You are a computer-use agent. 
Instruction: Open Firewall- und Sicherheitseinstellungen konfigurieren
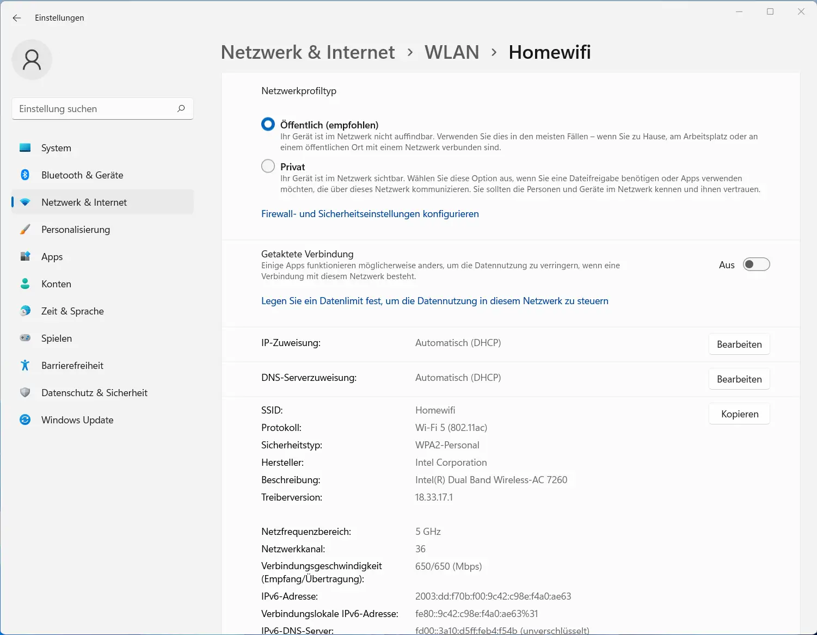tap(370, 213)
